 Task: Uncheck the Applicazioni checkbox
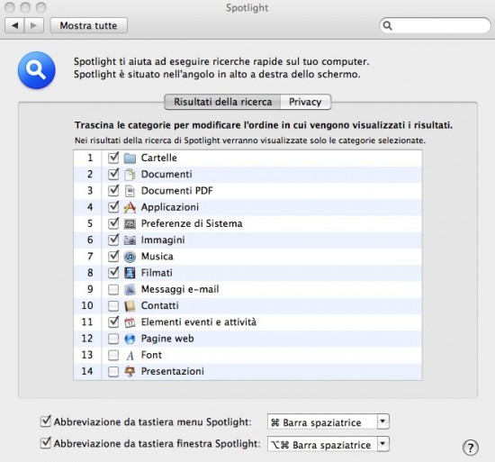pos(113,207)
